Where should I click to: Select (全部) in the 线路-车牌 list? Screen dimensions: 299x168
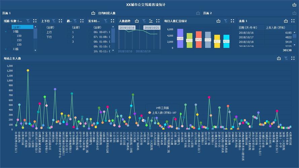pyautogui.click(x=22, y=27)
